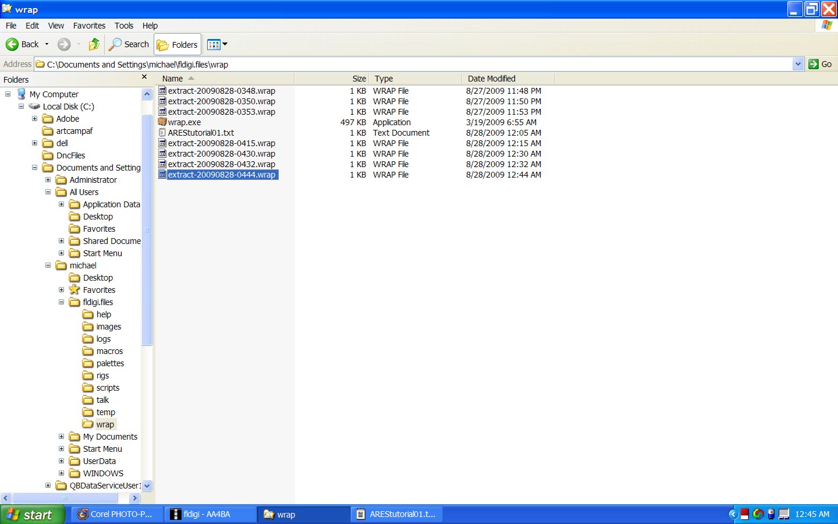
Task: Click the Windows Start button
Action: [32, 515]
